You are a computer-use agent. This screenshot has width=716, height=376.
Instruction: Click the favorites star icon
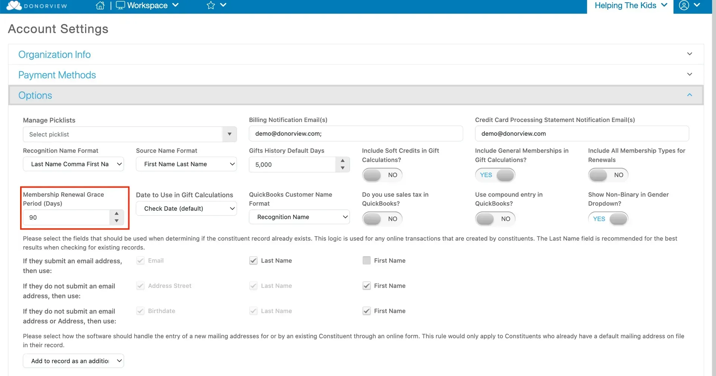tap(211, 5)
